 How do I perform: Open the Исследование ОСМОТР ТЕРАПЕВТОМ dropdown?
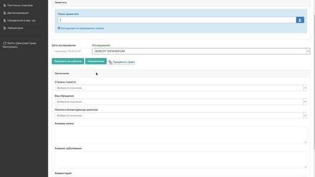point(201,51)
